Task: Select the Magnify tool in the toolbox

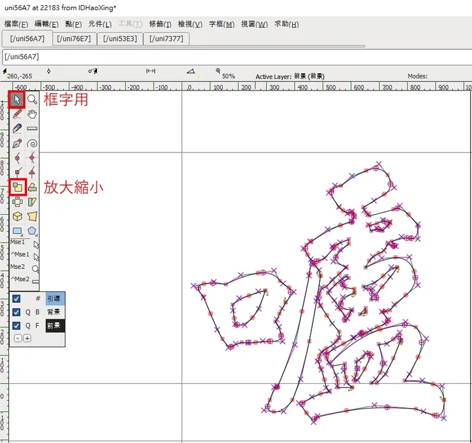Action: click(32, 99)
